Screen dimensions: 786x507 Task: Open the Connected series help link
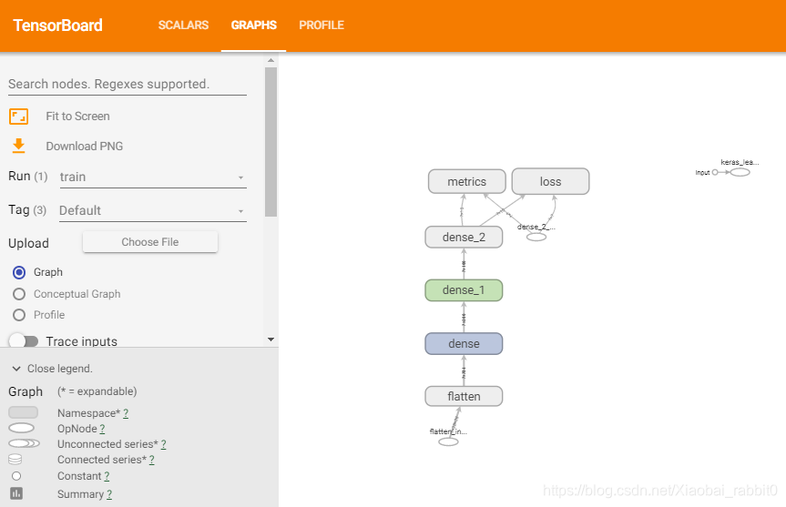click(x=151, y=460)
